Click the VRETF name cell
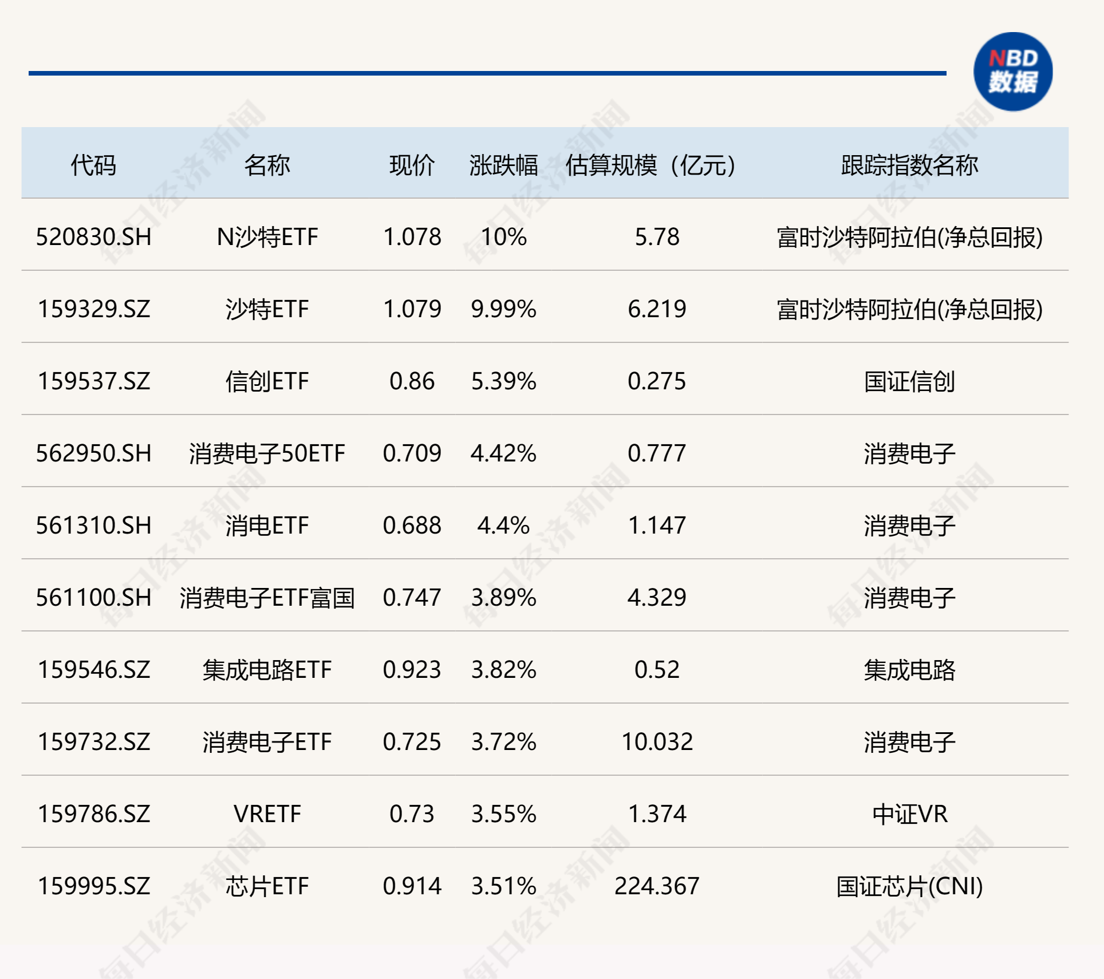The image size is (1104, 979). pos(267,814)
